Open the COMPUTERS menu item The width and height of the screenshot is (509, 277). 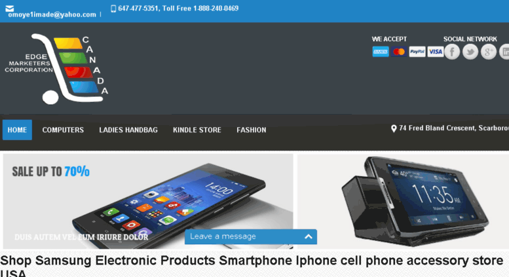(x=63, y=130)
